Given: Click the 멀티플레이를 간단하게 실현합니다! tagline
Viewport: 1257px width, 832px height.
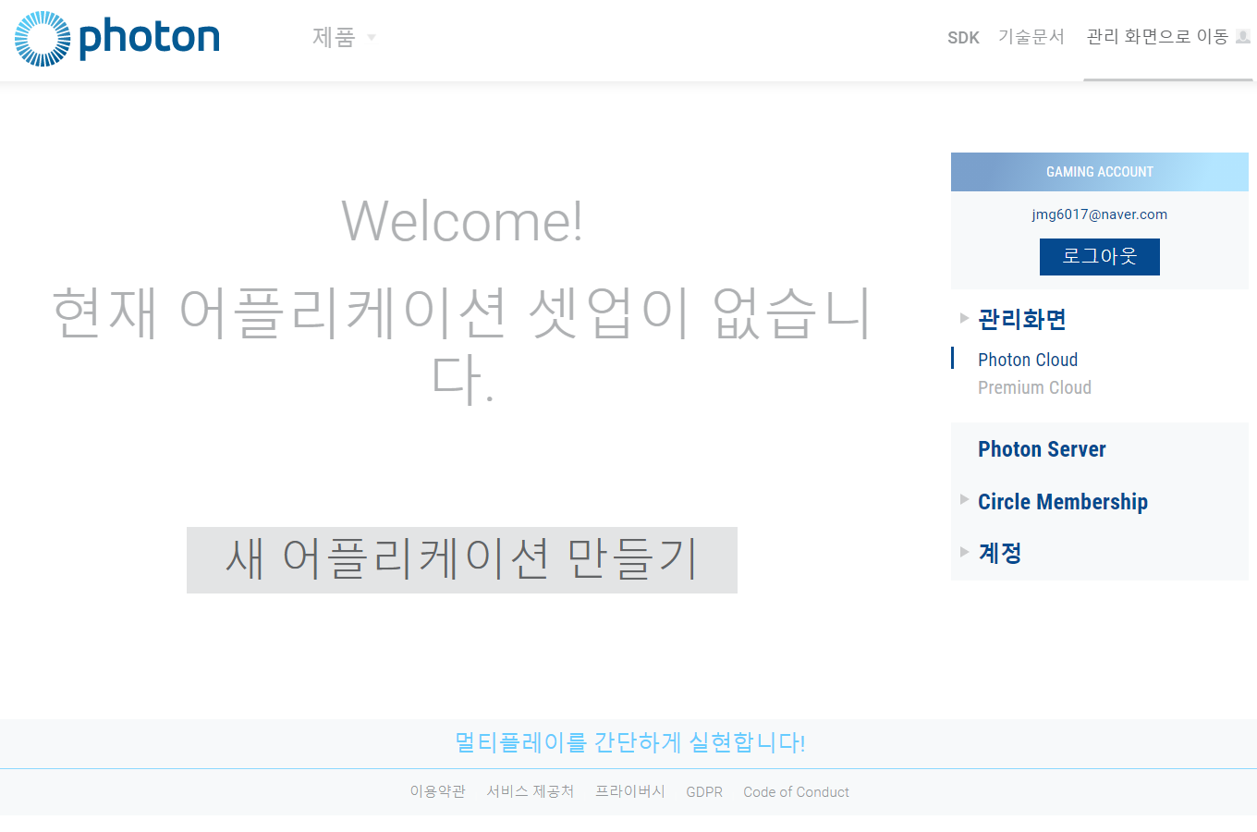Looking at the screenshot, I should pos(629,742).
